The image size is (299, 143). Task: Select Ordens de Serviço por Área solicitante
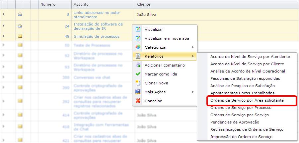(247, 100)
